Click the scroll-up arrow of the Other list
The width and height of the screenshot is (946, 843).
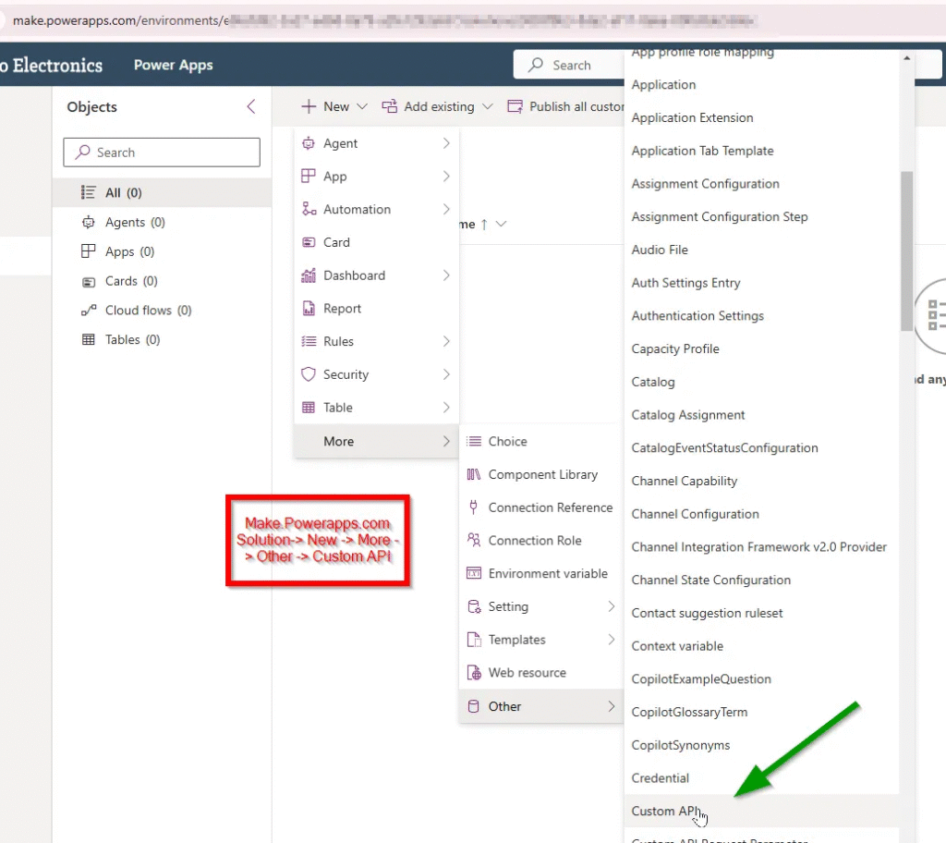pos(906,58)
